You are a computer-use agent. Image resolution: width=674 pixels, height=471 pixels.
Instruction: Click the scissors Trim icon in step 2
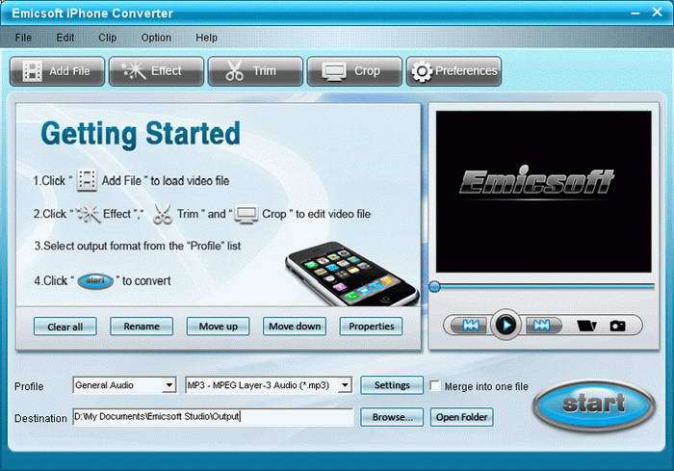pyautogui.click(x=163, y=214)
